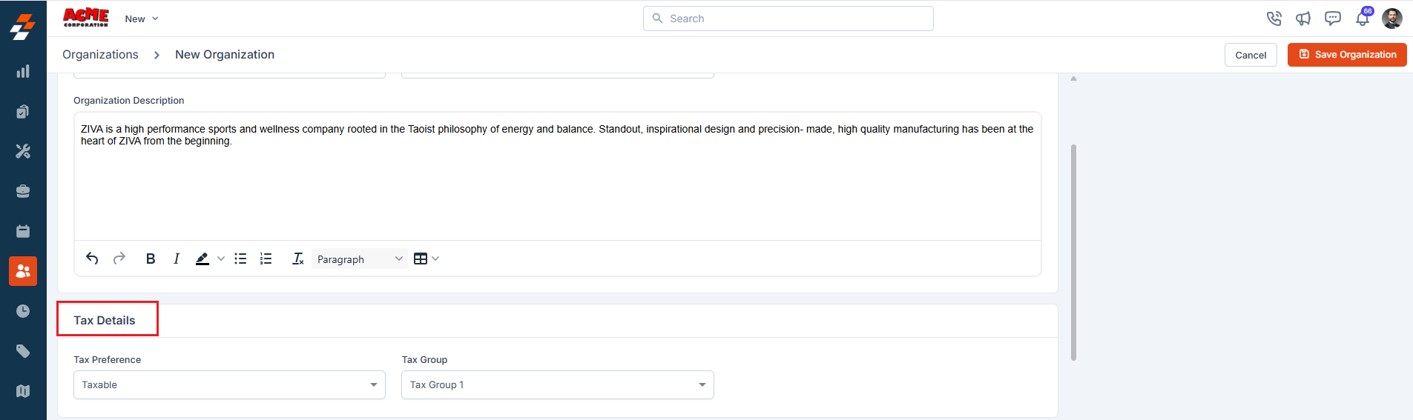
Task: Open Paragraph style dropdown
Action: 360,259
